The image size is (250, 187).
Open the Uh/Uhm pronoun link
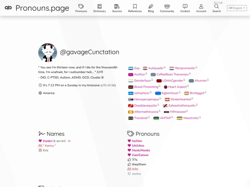pos(138,145)
